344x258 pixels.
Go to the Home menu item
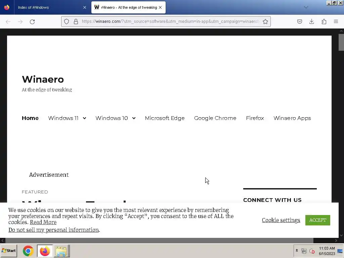tap(30, 118)
